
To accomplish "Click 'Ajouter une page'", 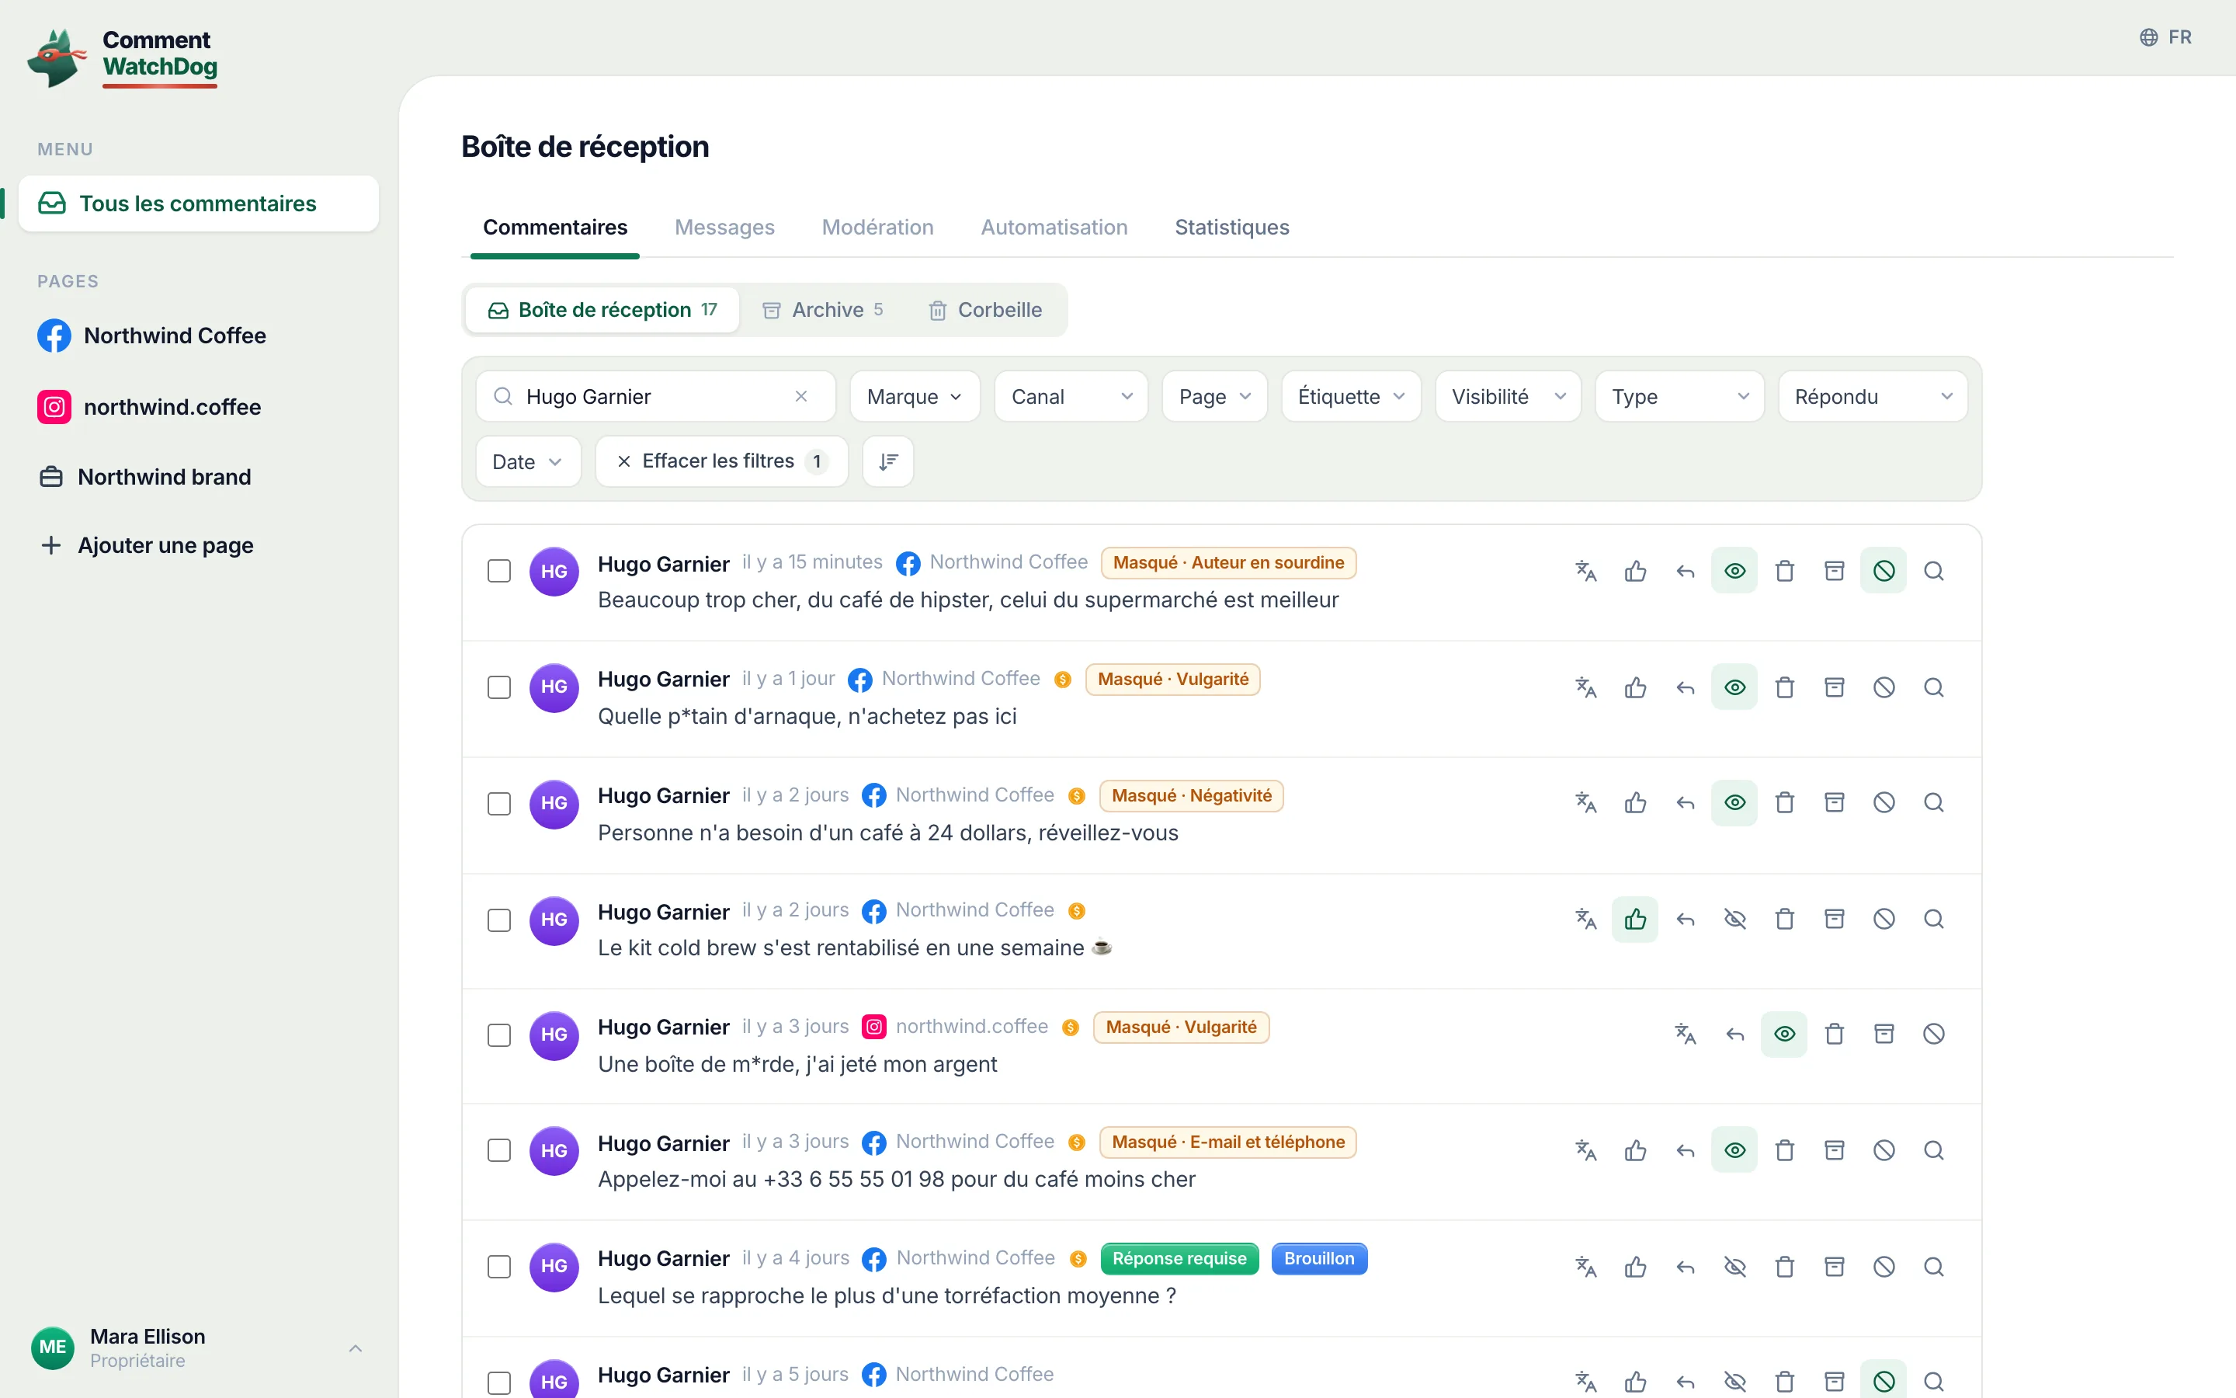I will [199, 545].
